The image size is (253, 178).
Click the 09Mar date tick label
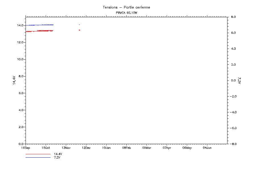click(147, 148)
